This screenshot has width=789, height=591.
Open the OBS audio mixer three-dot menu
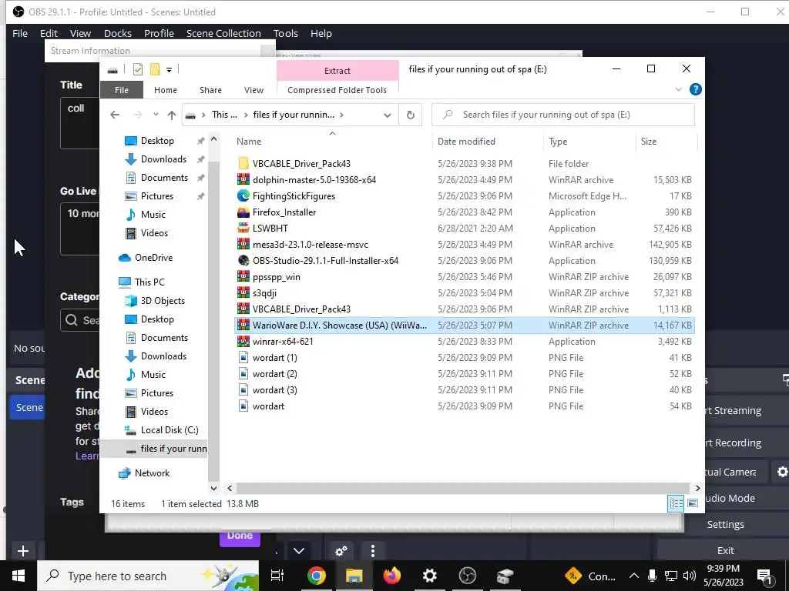tap(372, 551)
